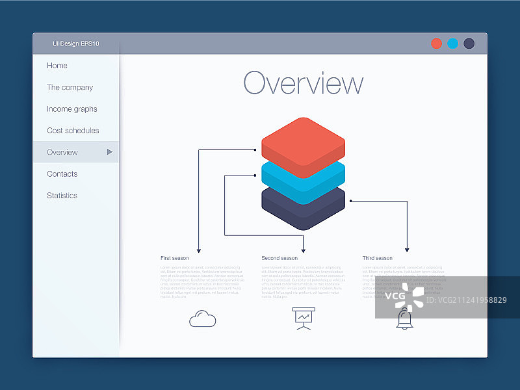
Task: Click the cloud icon under First season
Action: click(202, 318)
